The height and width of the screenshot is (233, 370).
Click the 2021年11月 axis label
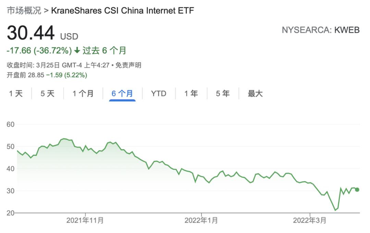85,221
